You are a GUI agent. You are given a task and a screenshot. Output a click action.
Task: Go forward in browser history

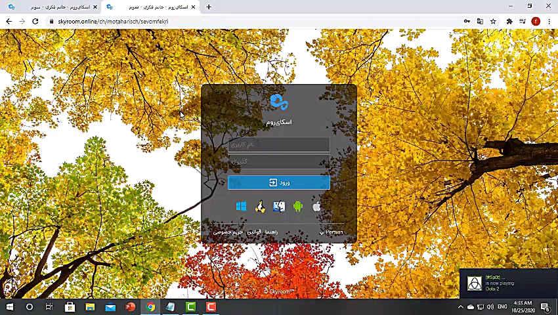(22, 22)
